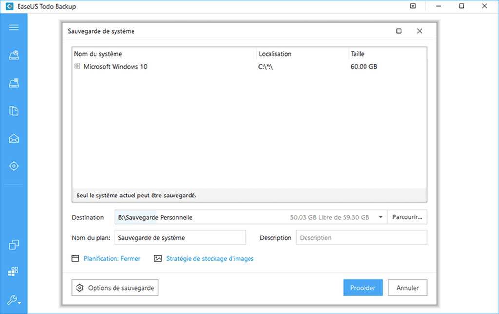Click Nom du système column header
Screen dimensions: 499x314
pyautogui.click(x=98, y=54)
